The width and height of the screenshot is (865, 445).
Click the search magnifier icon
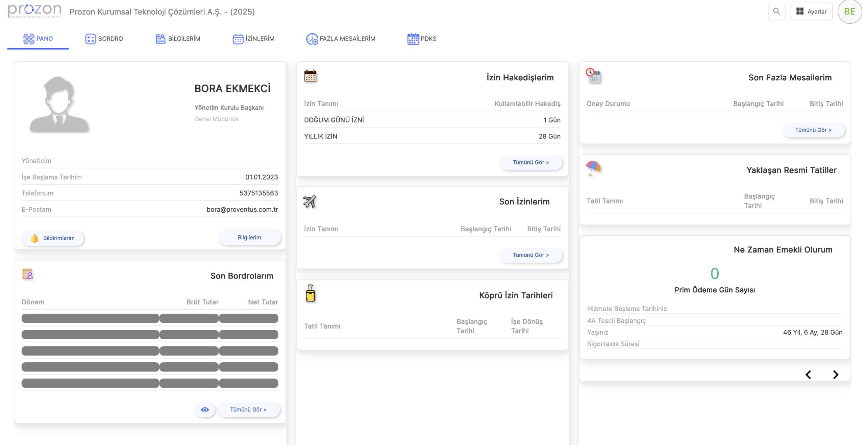776,11
